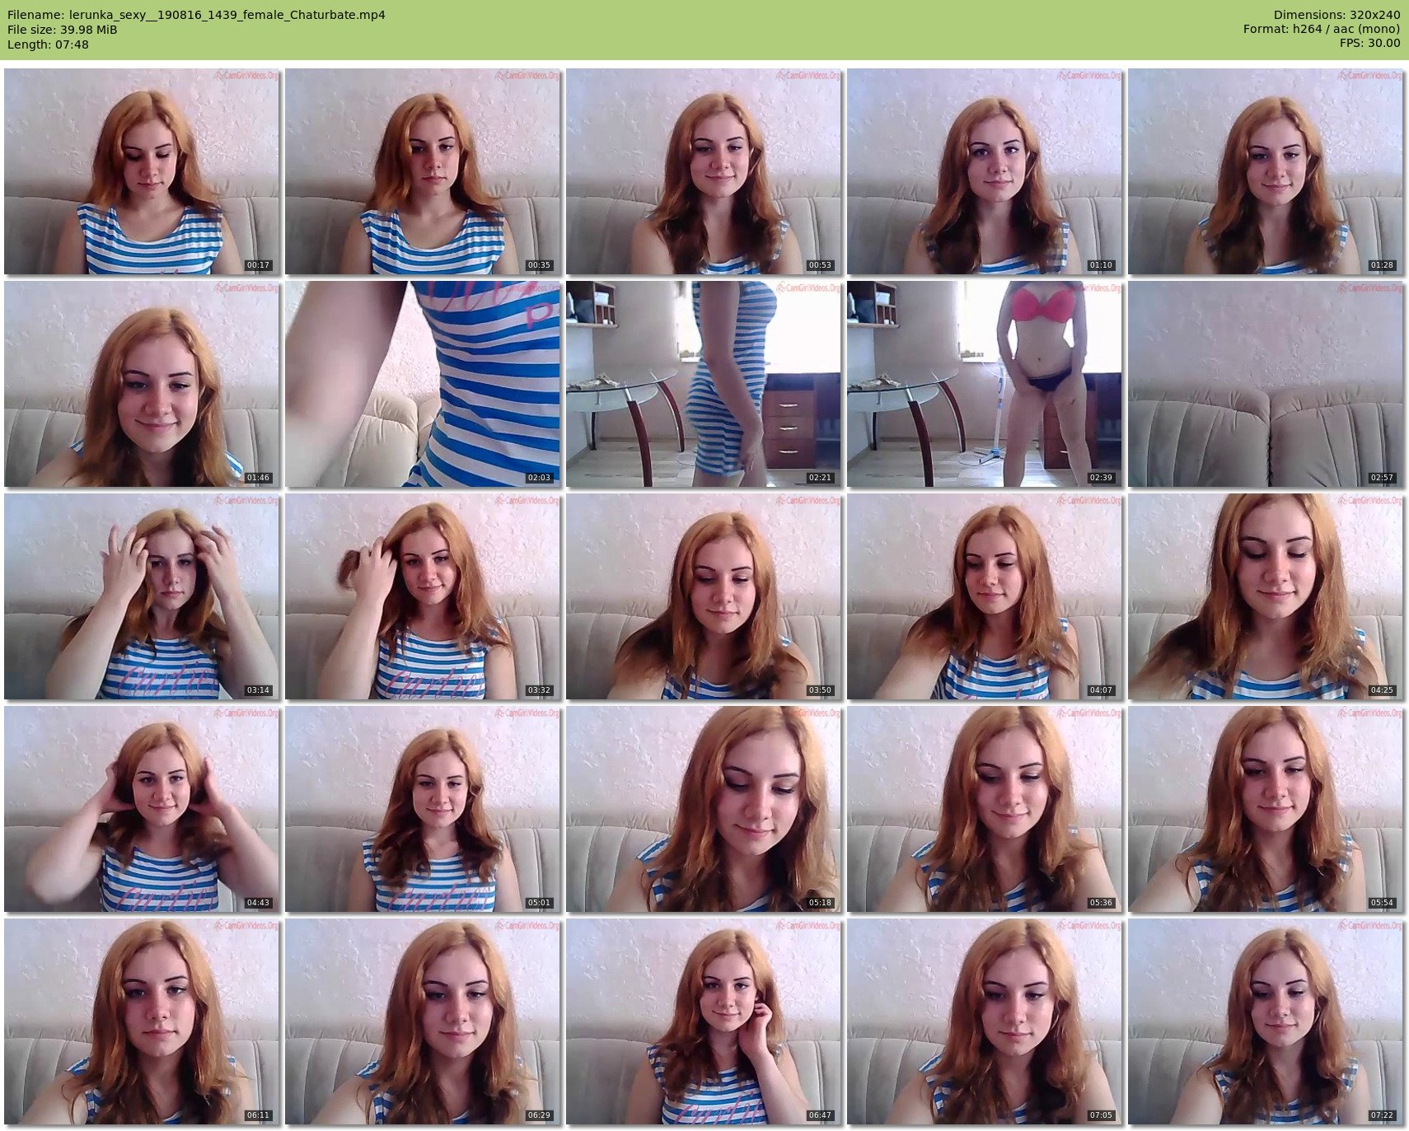Viewport: 1409px width, 1131px height.
Task: Select the thumbnail labeled 01:28
Action: coord(1266,171)
